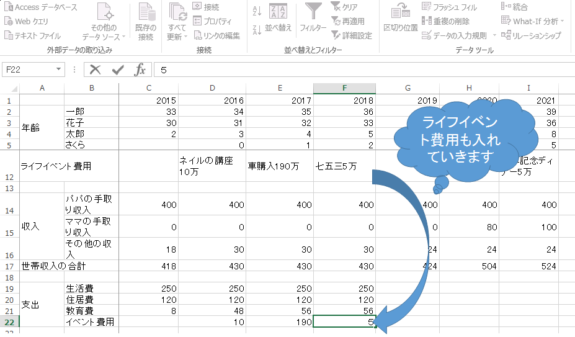Open 詳細設定 advanced filter
The width and height of the screenshot is (575, 337).
tap(351, 35)
